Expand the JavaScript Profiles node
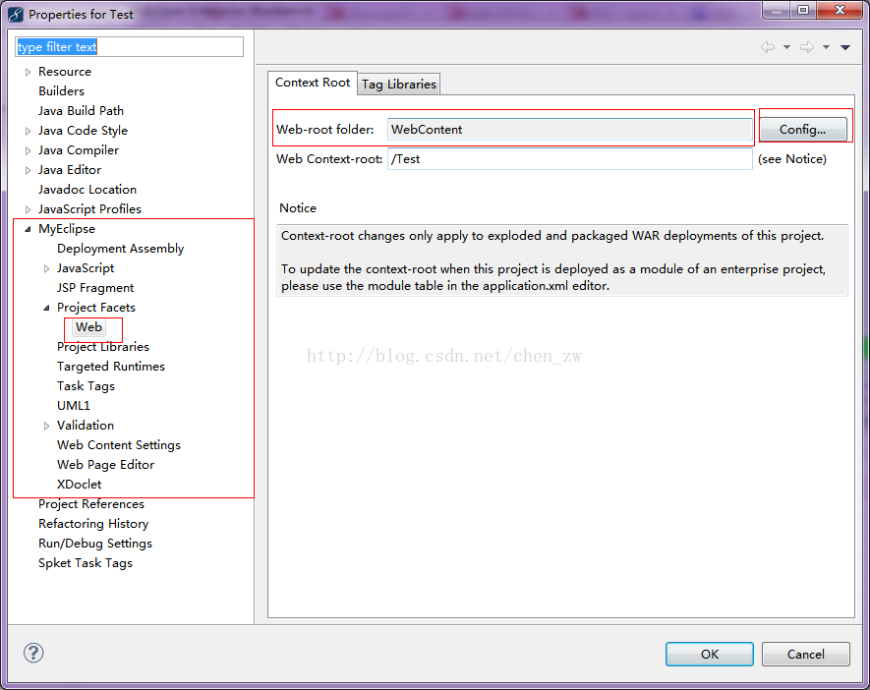The width and height of the screenshot is (870, 690). coord(28,209)
